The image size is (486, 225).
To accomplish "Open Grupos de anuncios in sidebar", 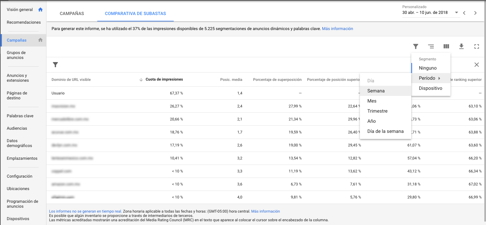I will coord(16,55).
